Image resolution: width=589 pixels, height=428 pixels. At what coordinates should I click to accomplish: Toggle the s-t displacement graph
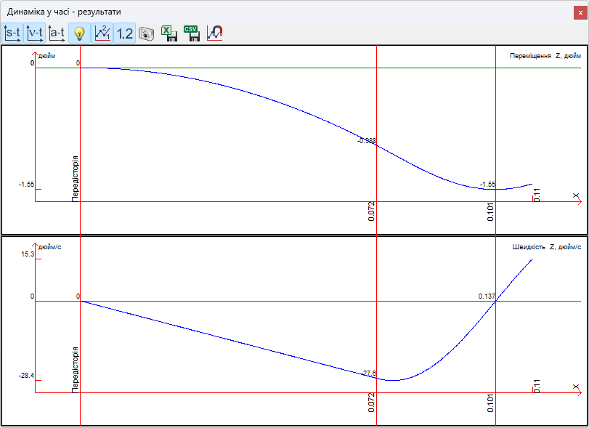(12, 33)
